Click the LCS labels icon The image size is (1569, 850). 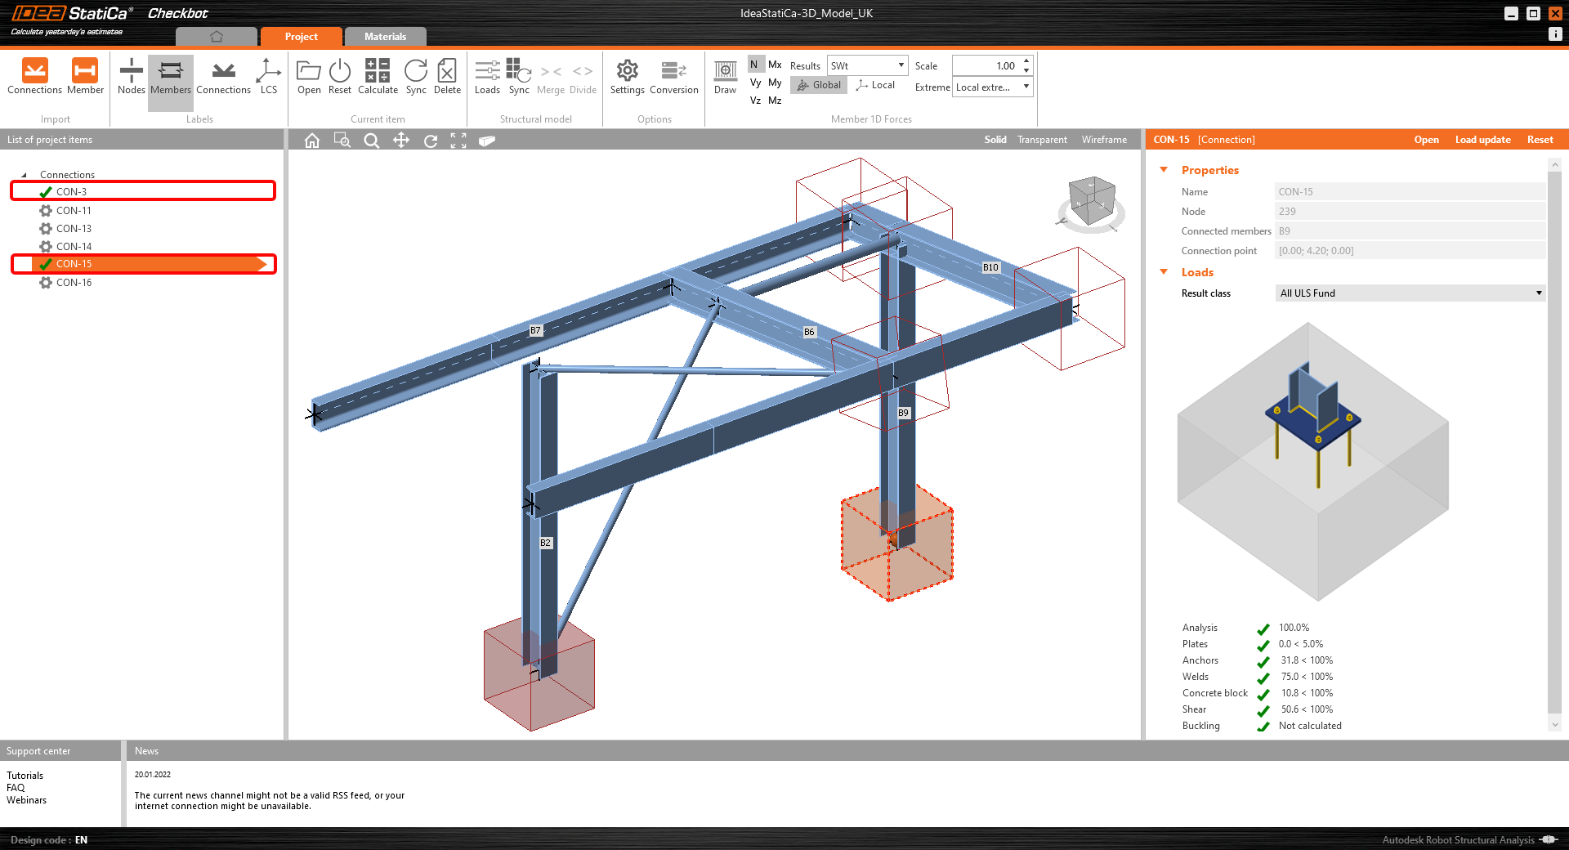(x=268, y=78)
